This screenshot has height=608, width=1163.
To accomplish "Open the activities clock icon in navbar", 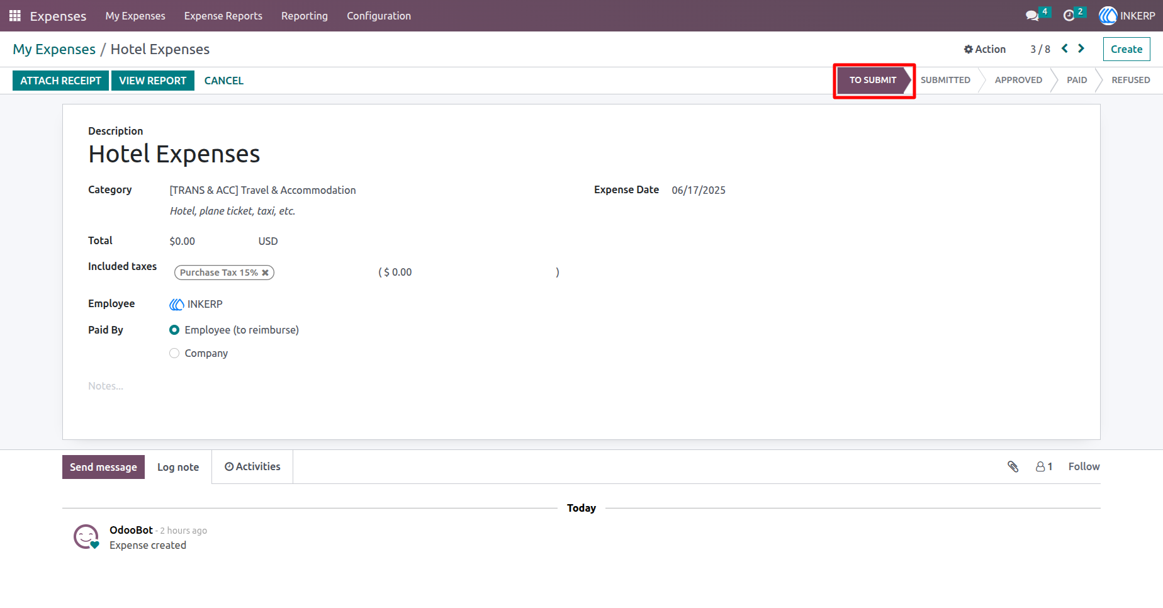I will click(x=1069, y=16).
